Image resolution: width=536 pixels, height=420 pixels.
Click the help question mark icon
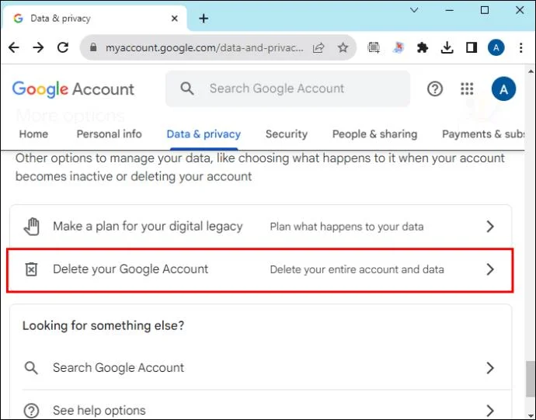click(x=435, y=89)
